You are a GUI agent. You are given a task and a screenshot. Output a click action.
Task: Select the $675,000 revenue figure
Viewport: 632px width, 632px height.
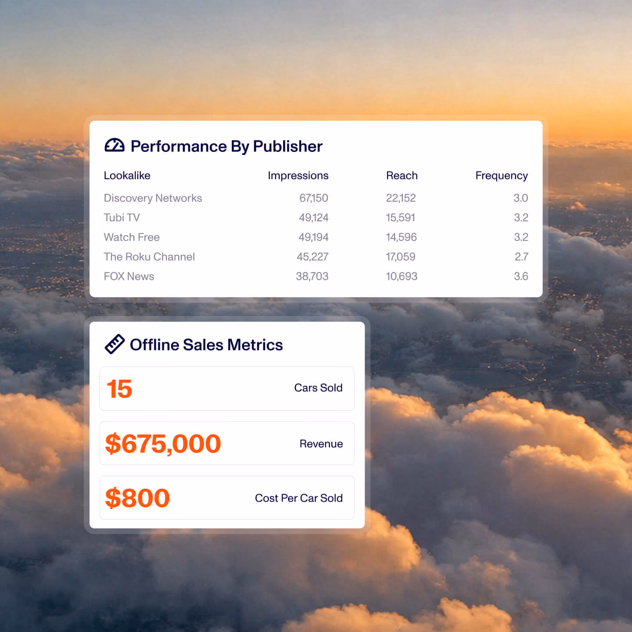point(163,444)
